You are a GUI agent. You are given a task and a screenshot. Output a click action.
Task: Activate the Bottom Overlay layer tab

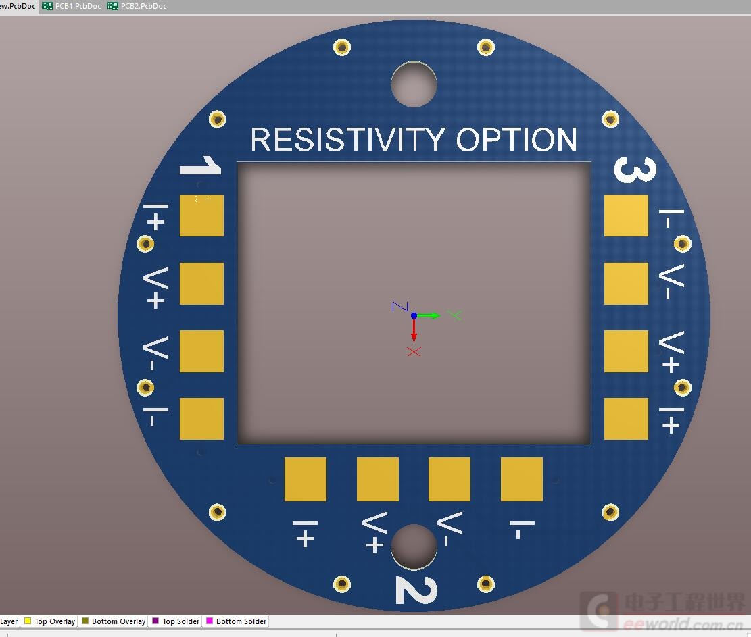tap(114, 621)
